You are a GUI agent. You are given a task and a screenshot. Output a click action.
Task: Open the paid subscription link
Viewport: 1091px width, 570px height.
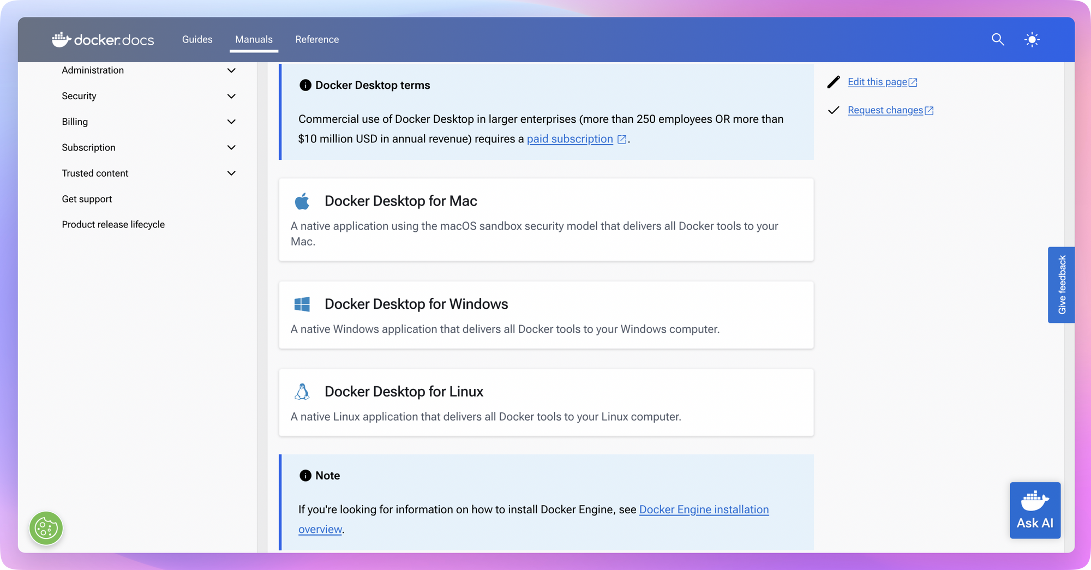[570, 139]
